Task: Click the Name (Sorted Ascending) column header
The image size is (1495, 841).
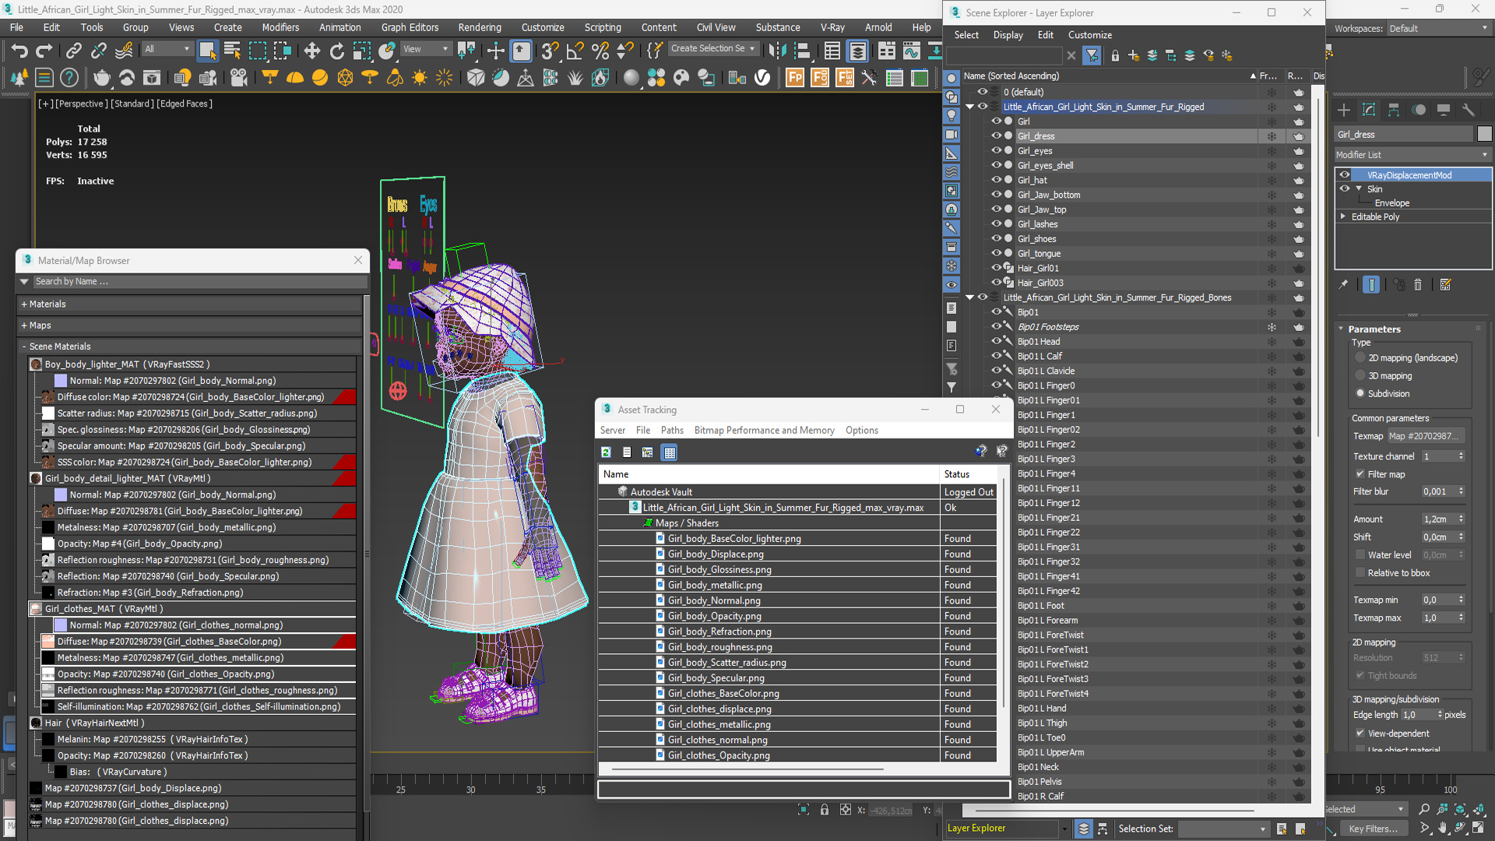Action: point(1109,76)
